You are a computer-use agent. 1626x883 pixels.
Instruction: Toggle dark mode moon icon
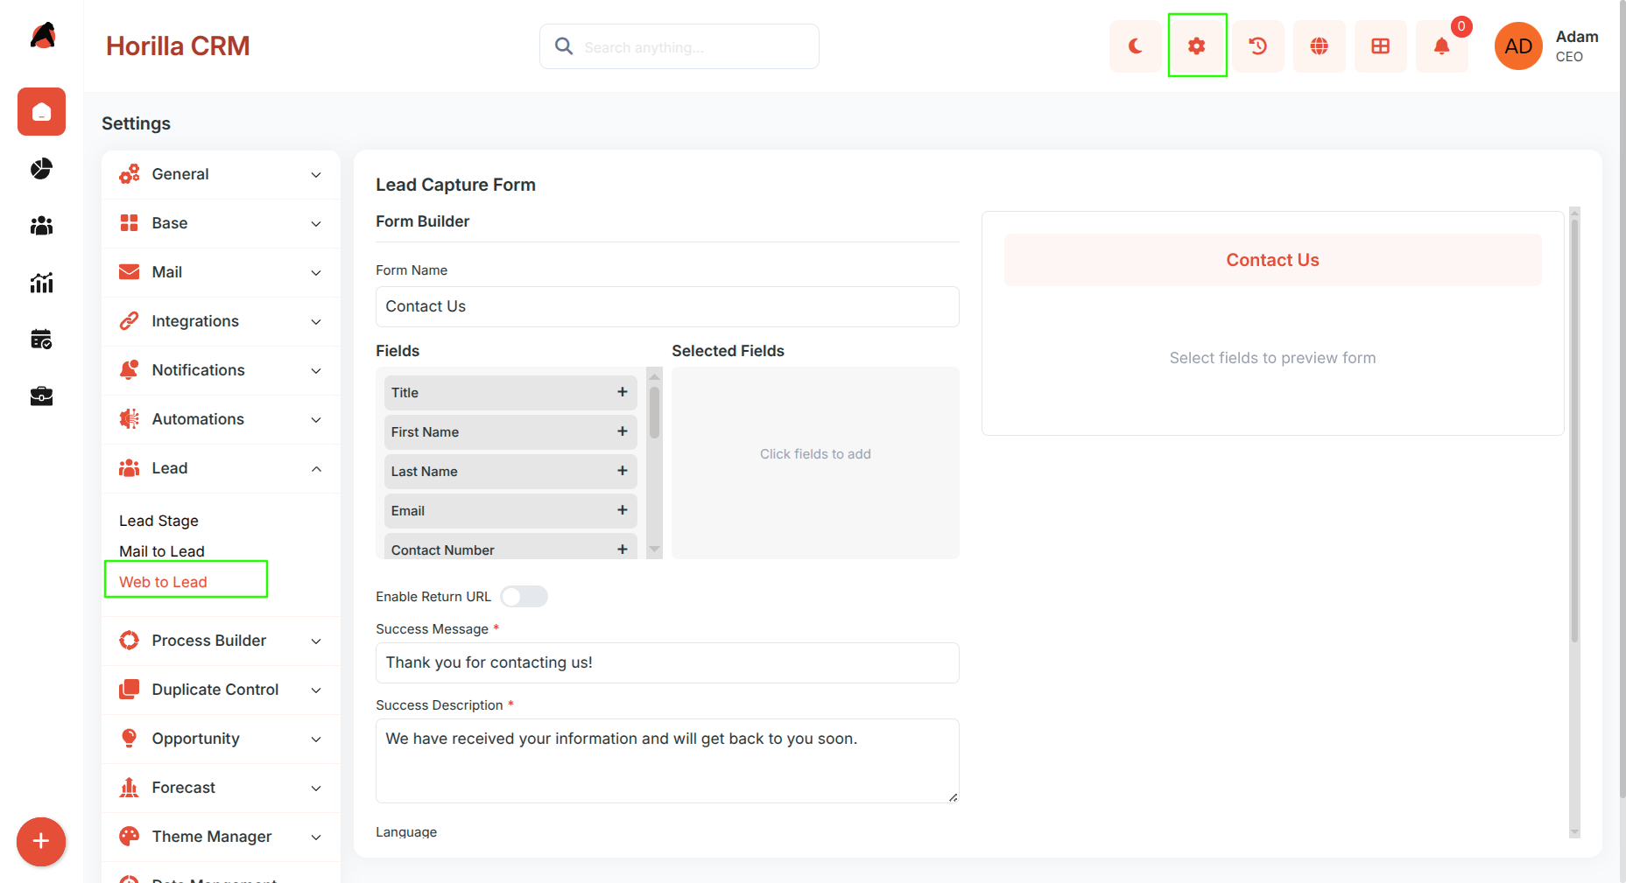pos(1135,46)
